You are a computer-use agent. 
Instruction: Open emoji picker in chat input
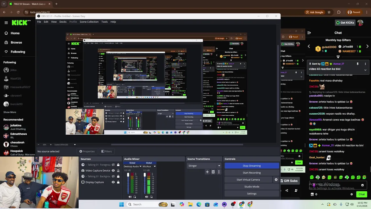pos(362,185)
